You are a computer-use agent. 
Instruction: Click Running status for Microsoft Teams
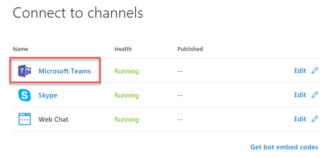[x=127, y=71]
